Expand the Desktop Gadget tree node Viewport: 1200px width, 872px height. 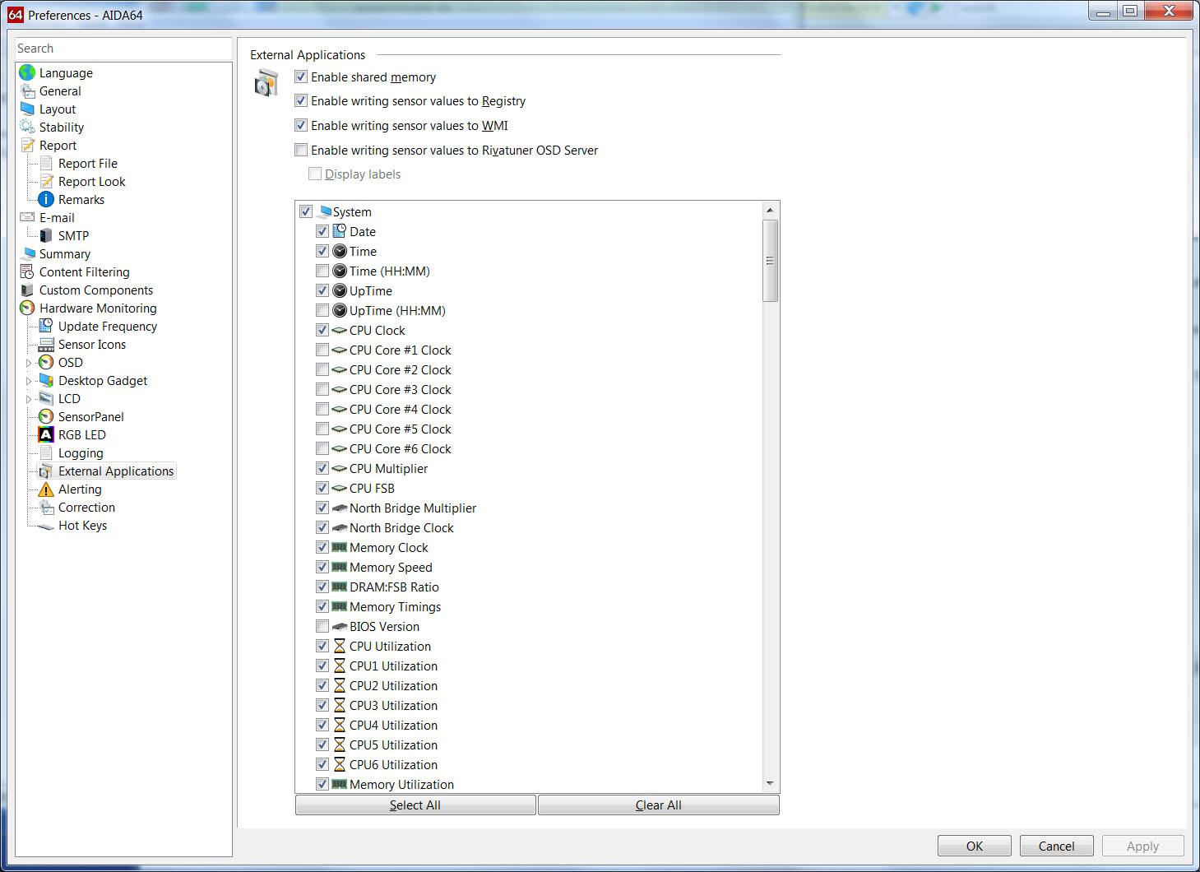click(x=29, y=381)
